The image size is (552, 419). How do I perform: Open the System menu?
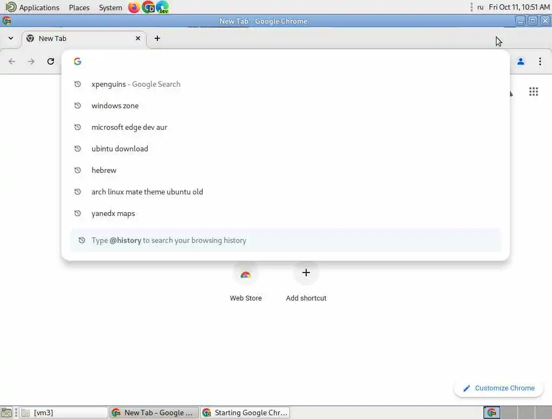[x=111, y=8]
